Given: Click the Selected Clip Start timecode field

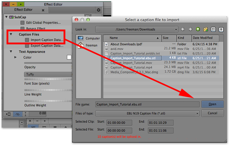Looking at the screenshot, I should 119,123.
